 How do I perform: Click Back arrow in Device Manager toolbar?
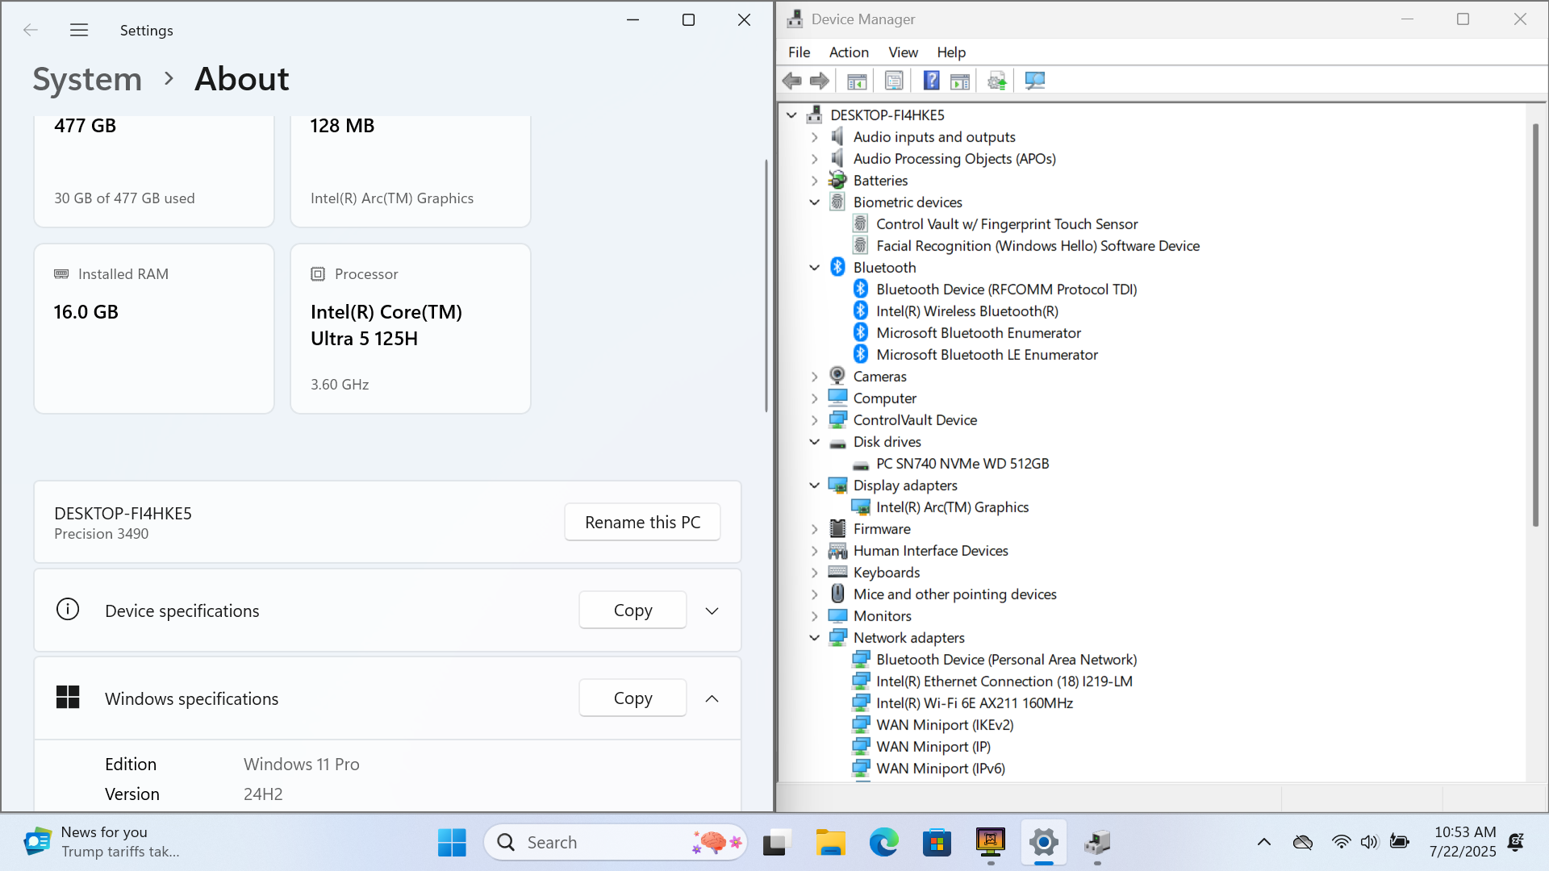click(x=792, y=81)
